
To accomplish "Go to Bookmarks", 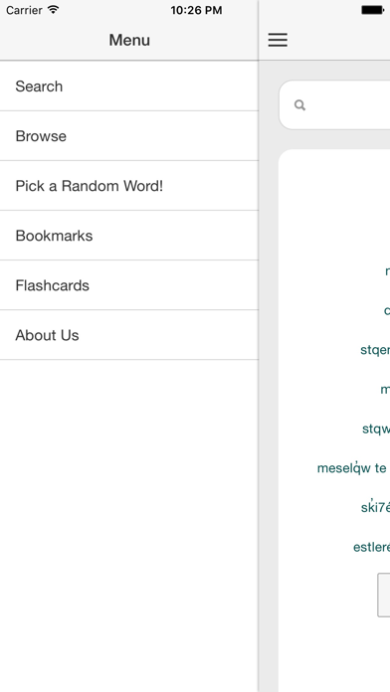I will 129,236.
